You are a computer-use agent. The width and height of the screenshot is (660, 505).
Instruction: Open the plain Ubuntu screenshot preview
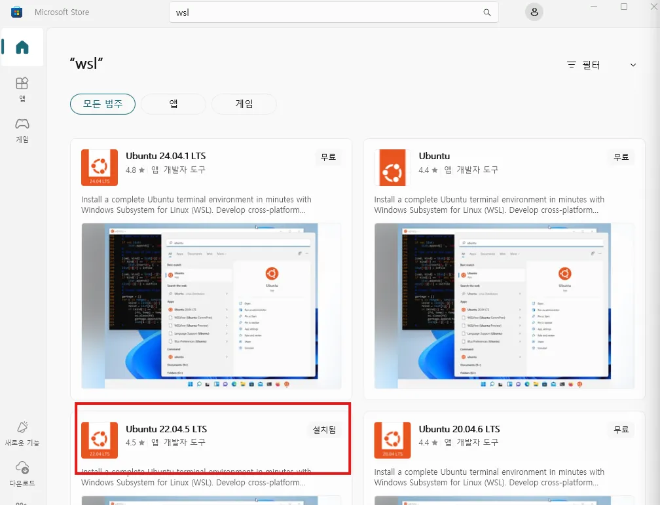click(x=504, y=306)
